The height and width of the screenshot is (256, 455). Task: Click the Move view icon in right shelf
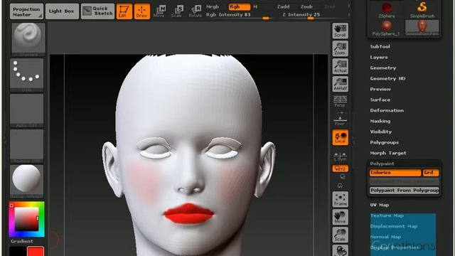pos(340,217)
